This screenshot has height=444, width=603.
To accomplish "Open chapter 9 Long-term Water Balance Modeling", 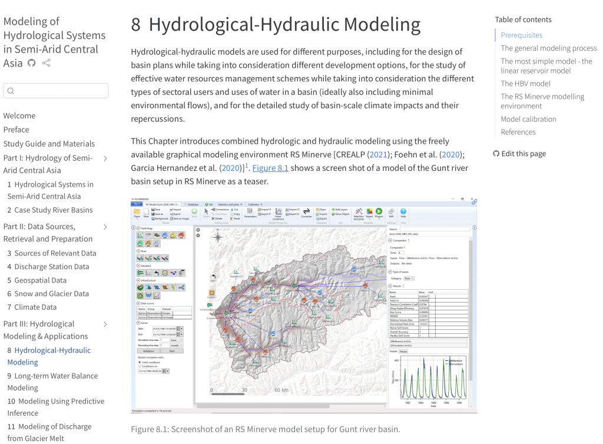I will point(52,382).
